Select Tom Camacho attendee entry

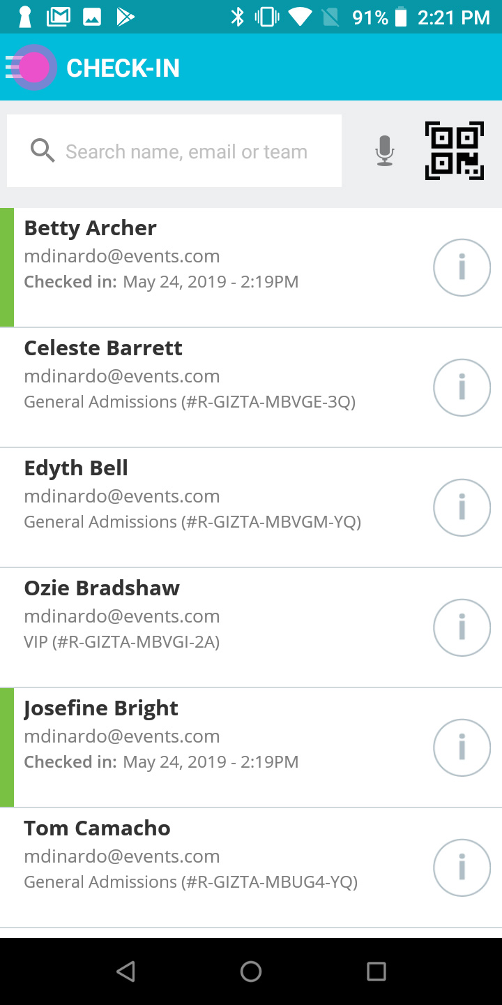251,868
